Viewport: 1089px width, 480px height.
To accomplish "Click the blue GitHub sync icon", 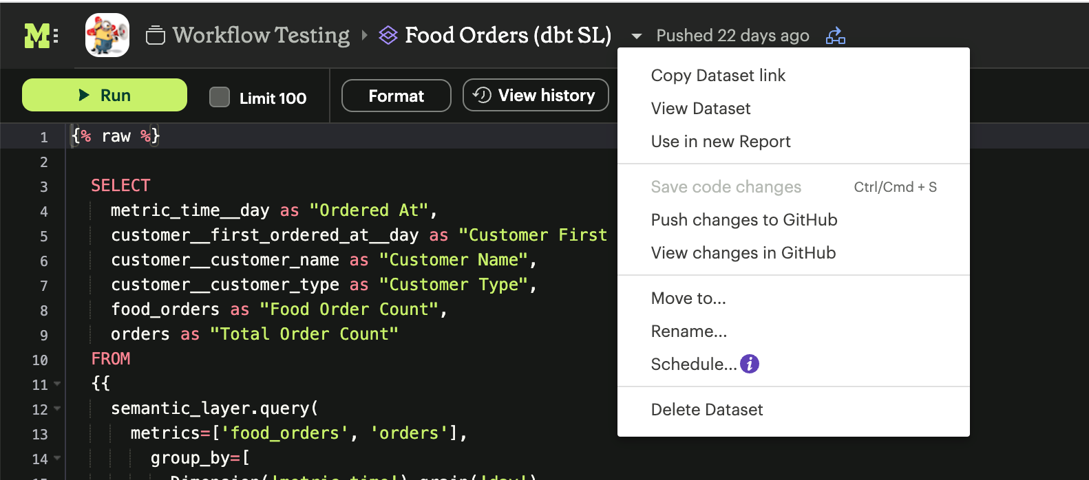I will [x=835, y=36].
